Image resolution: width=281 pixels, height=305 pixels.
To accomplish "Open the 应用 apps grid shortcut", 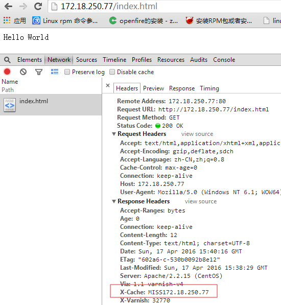I will (15, 20).
